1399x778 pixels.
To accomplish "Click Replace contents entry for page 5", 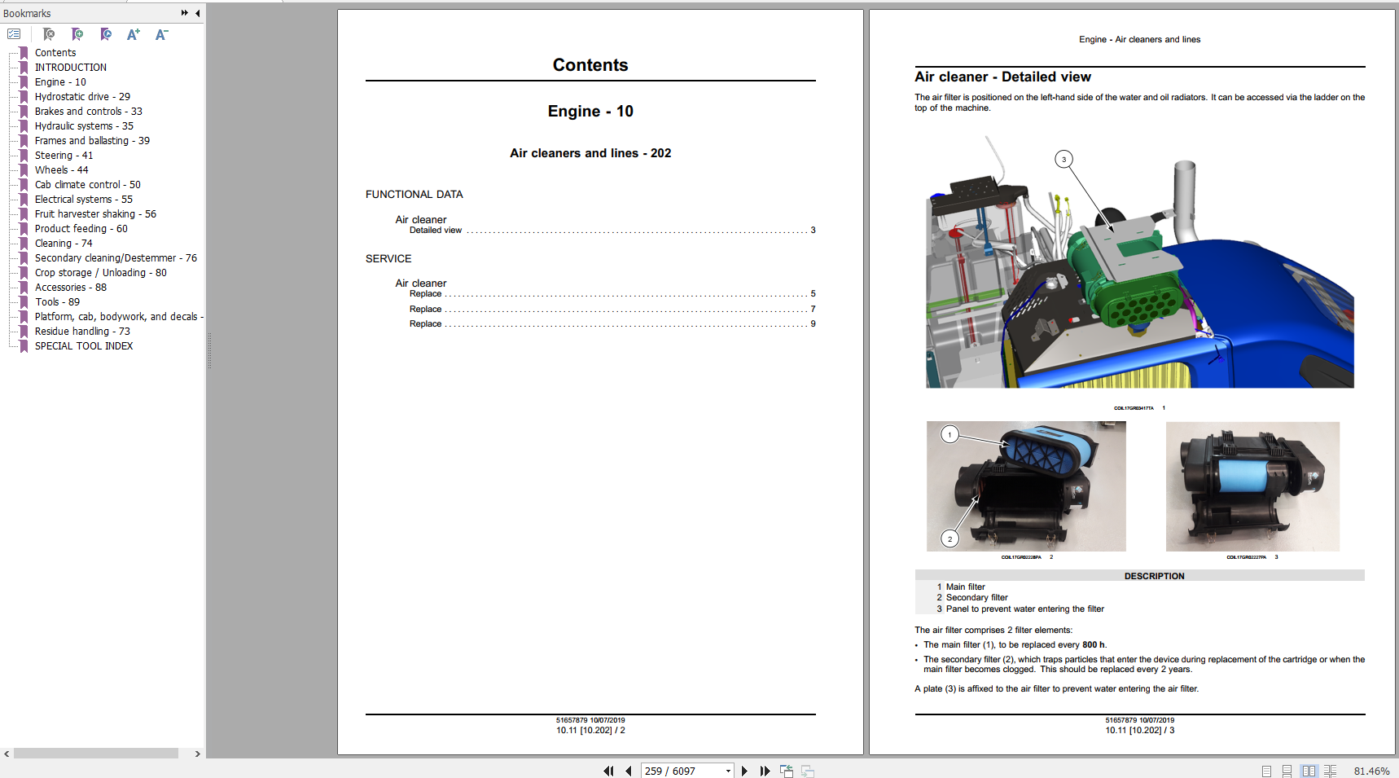I will (x=612, y=294).
